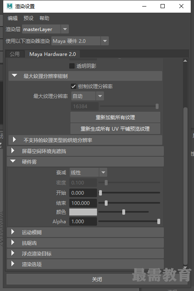Click the 重新加载所有纹理 button
194x291 pixels.
pos(115,117)
